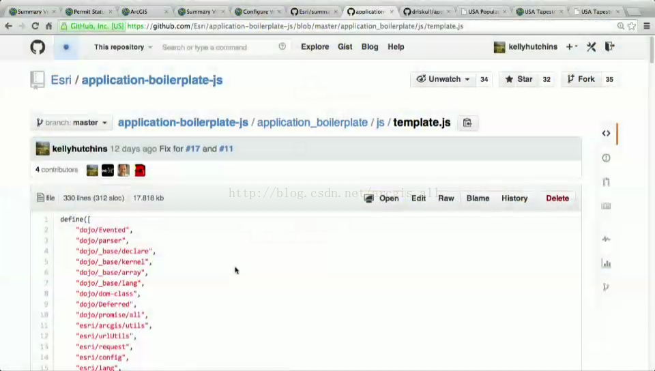Viewport: 655px width, 371px height.
Task: Open file in GitHub desktop app
Action: (x=381, y=198)
